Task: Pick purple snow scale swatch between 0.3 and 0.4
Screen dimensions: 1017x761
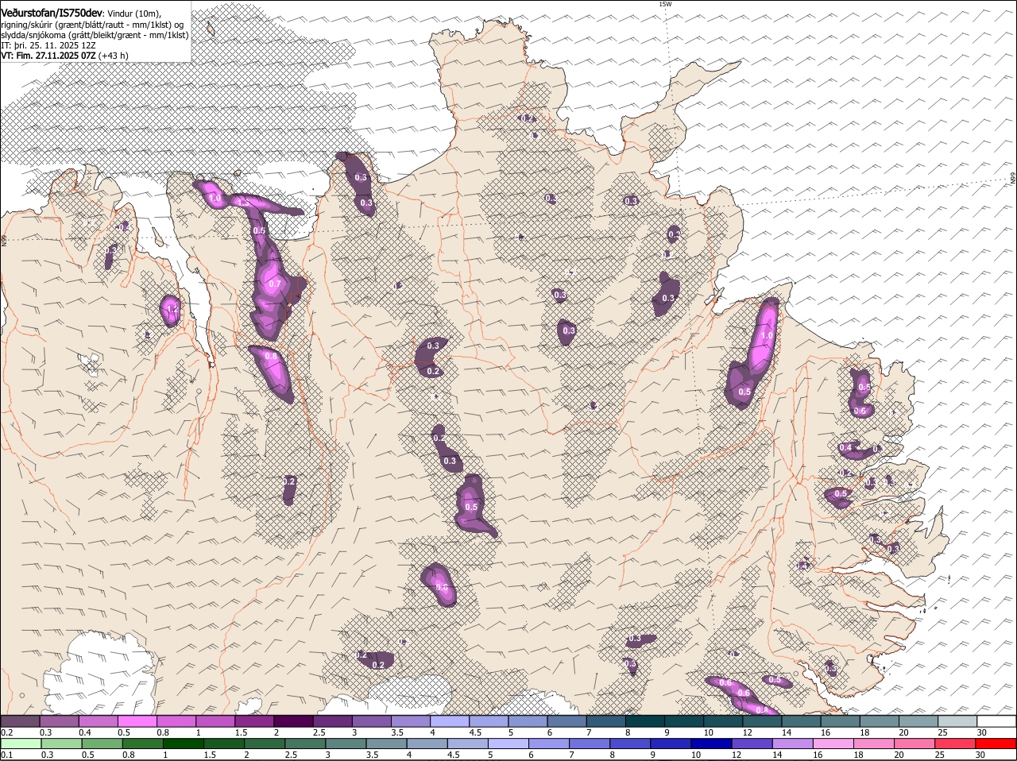Action: tap(60, 720)
